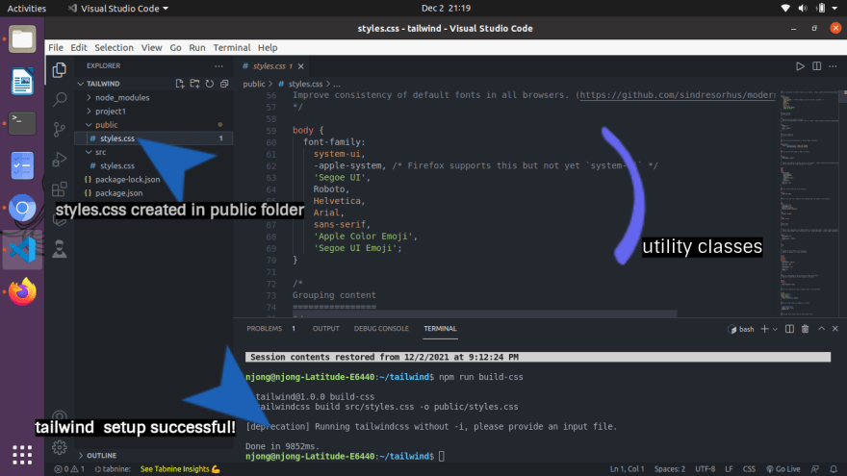This screenshot has height=476, width=847.
Task: Open Files app in Ubuntu dock
Action: [22, 39]
